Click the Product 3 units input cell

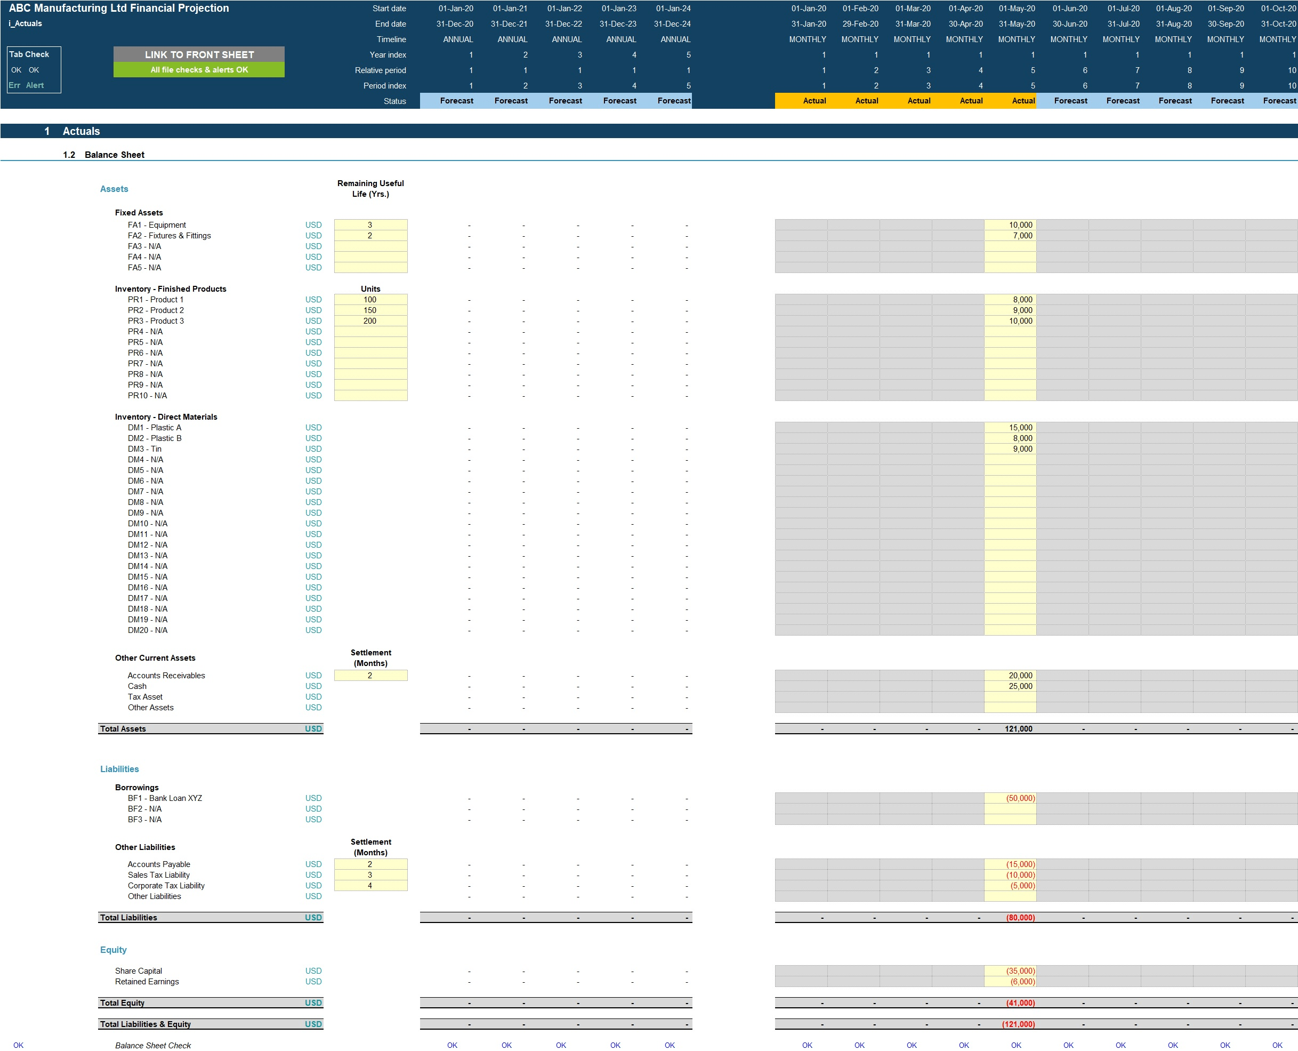(370, 320)
